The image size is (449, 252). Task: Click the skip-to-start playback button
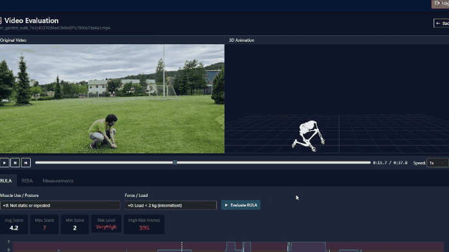click(x=26, y=163)
